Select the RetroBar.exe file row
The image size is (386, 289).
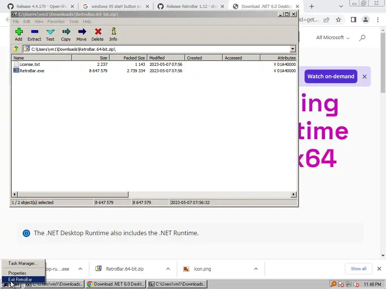tap(154, 71)
